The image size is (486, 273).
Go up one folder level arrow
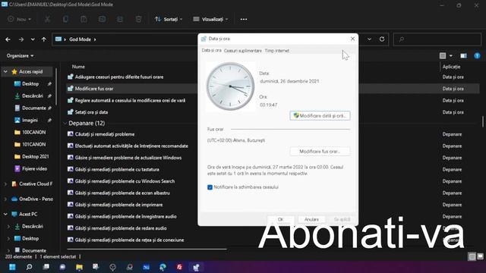pyautogui.click(x=44, y=39)
